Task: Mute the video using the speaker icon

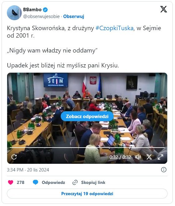Action: click(138, 157)
